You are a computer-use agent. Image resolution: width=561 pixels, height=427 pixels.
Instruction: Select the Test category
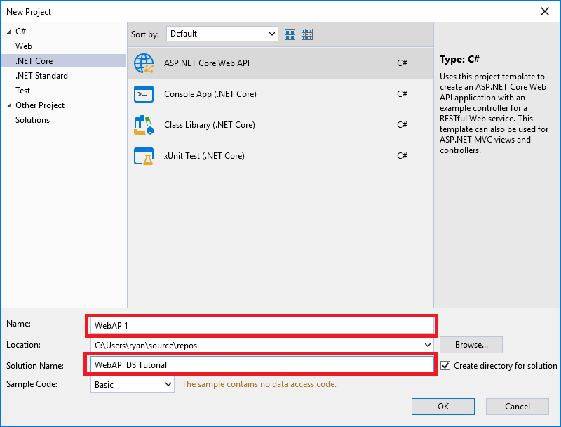tap(23, 91)
